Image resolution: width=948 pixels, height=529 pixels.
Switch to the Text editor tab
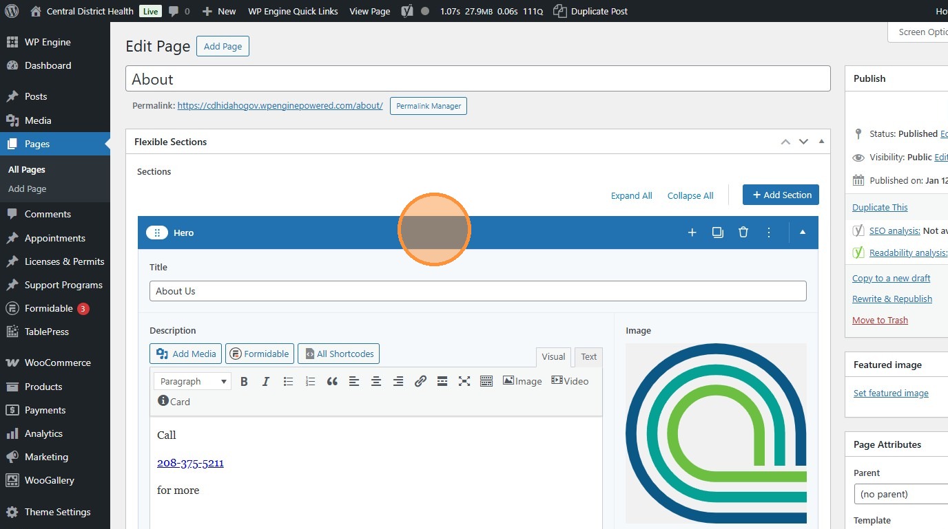(588, 356)
